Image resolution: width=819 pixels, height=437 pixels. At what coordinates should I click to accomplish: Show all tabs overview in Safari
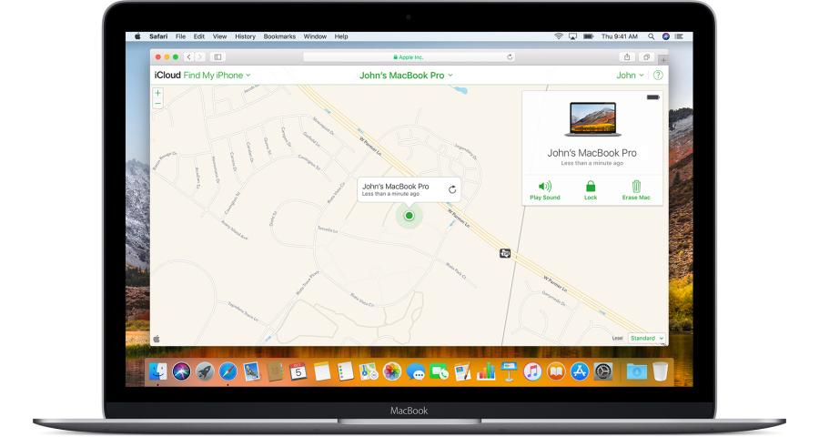647,57
